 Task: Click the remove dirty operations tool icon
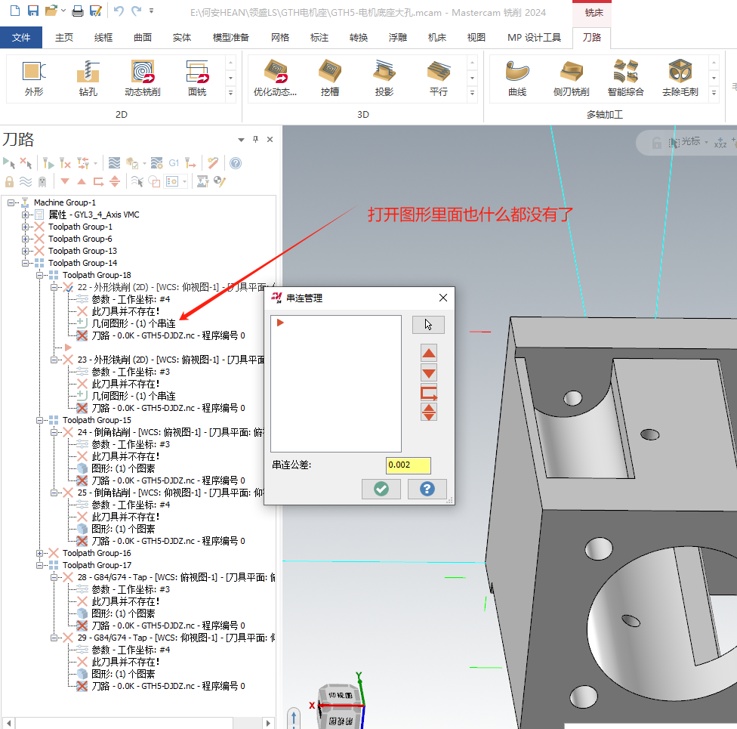pyautogui.click(x=65, y=163)
